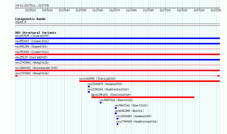Click the 11p15.5 band label
227x134 pixels.
[21, 22]
